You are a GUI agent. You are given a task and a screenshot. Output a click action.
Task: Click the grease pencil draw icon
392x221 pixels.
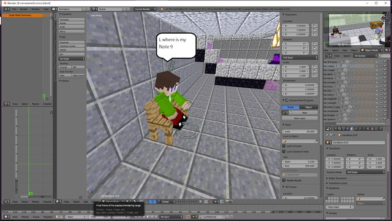[284, 113]
